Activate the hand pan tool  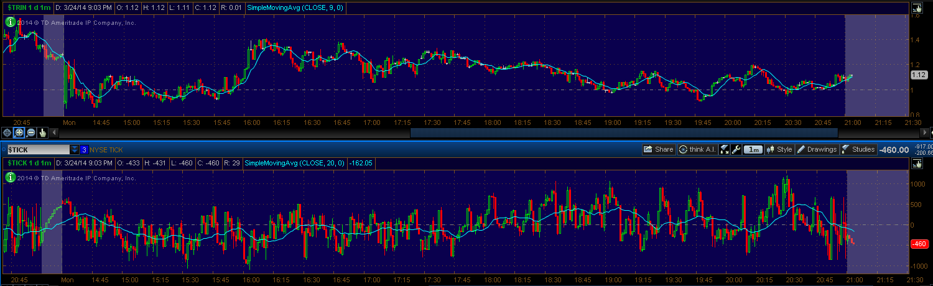click(x=42, y=132)
